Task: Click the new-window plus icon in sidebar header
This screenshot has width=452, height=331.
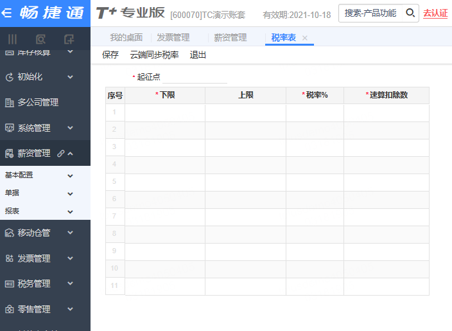Action: (x=69, y=39)
